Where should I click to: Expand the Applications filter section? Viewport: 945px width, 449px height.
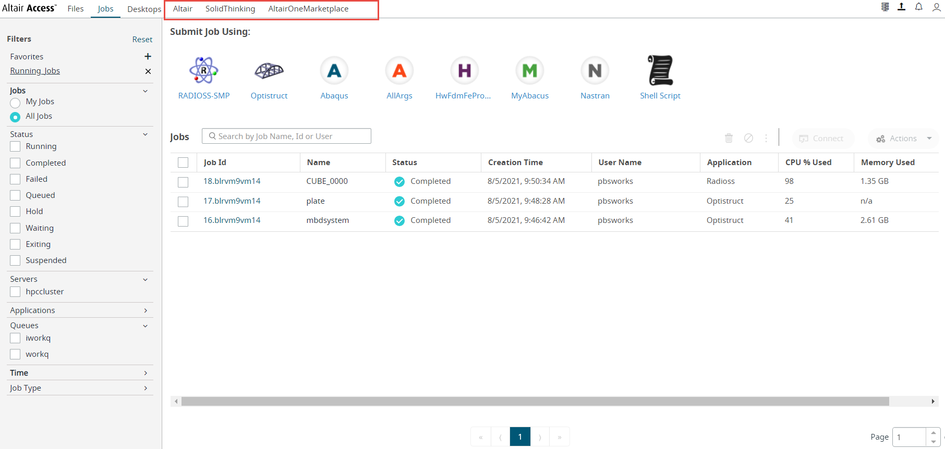coord(146,310)
